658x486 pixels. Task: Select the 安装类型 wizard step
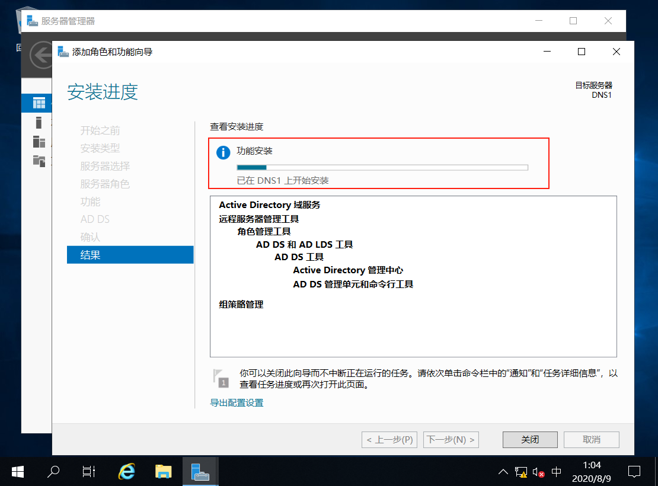click(x=100, y=148)
